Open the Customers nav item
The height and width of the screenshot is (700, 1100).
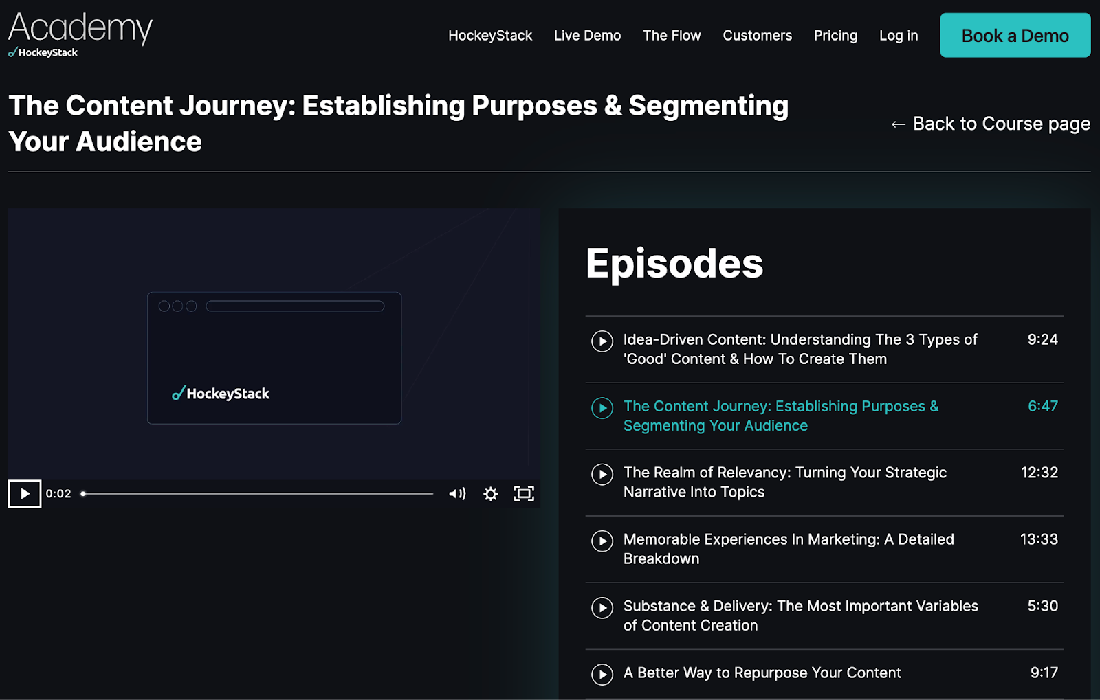[x=757, y=35]
